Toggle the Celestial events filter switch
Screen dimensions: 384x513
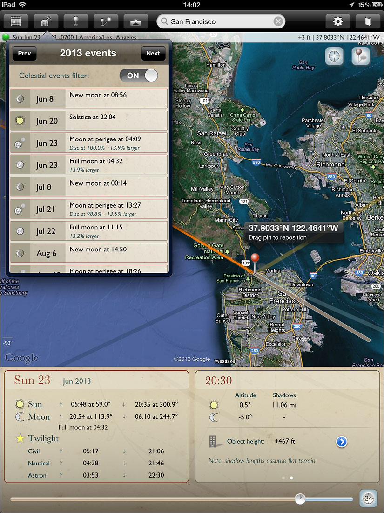tap(139, 76)
